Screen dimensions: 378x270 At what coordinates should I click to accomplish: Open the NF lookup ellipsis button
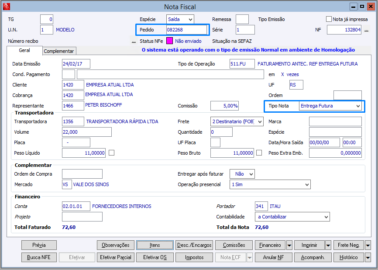[x=366, y=30]
